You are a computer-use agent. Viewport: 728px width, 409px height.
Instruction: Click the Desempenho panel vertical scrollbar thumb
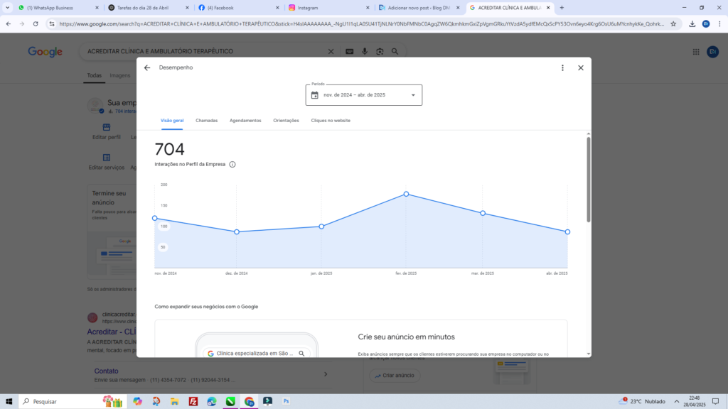coord(588,180)
